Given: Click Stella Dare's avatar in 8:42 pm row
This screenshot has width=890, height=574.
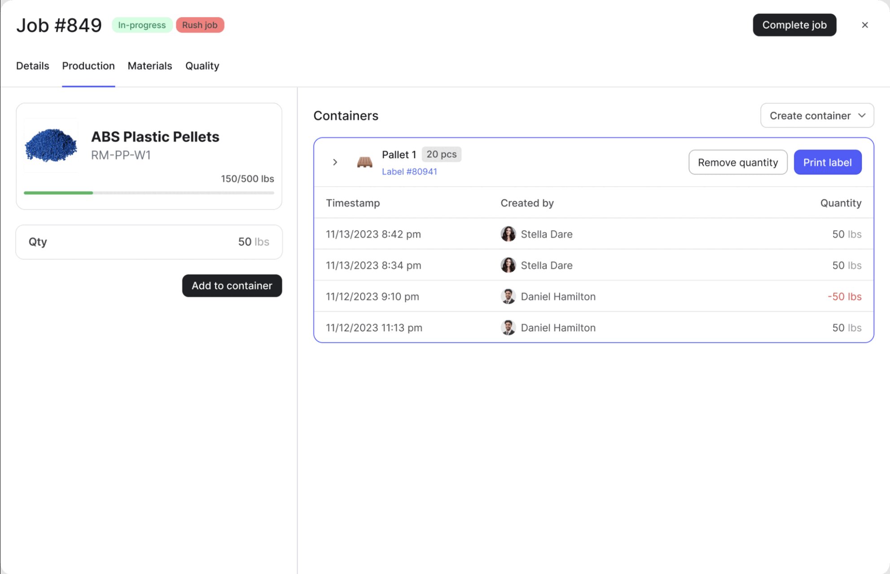Looking at the screenshot, I should point(508,234).
